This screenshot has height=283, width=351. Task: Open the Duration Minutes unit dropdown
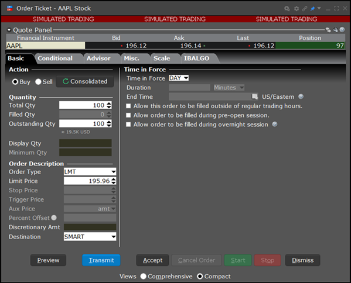point(229,88)
